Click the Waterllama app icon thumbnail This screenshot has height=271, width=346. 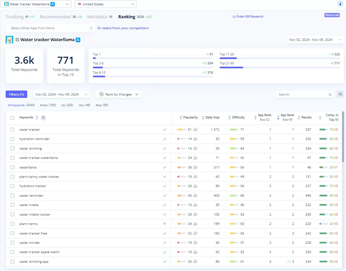tap(9, 40)
